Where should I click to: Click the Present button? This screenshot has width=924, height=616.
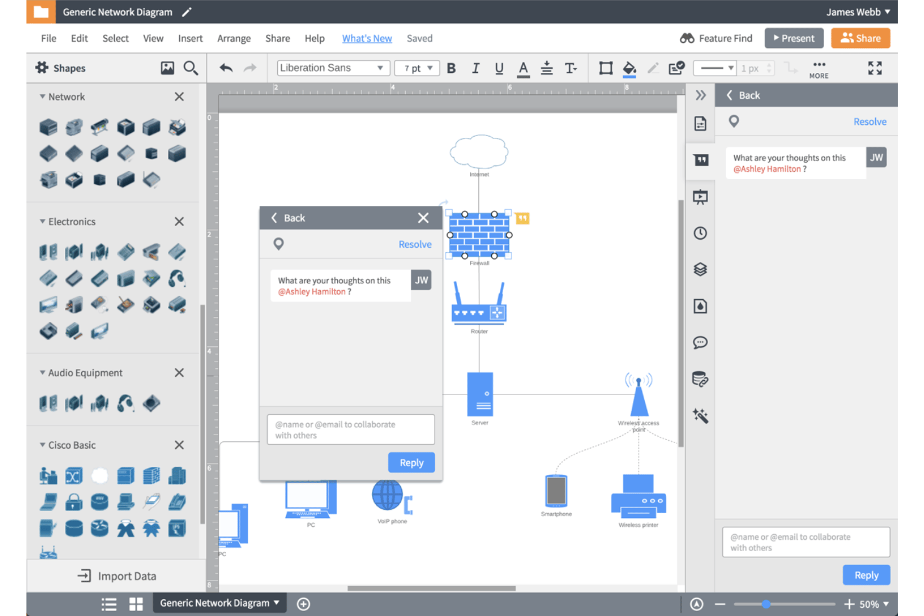point(794,38)
